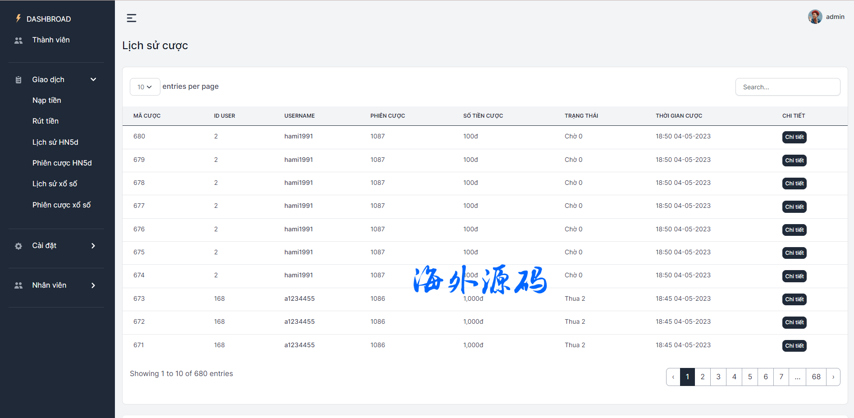Jump to page 68 in pagination
The image size is (854, 418).
tap(816, 377)
